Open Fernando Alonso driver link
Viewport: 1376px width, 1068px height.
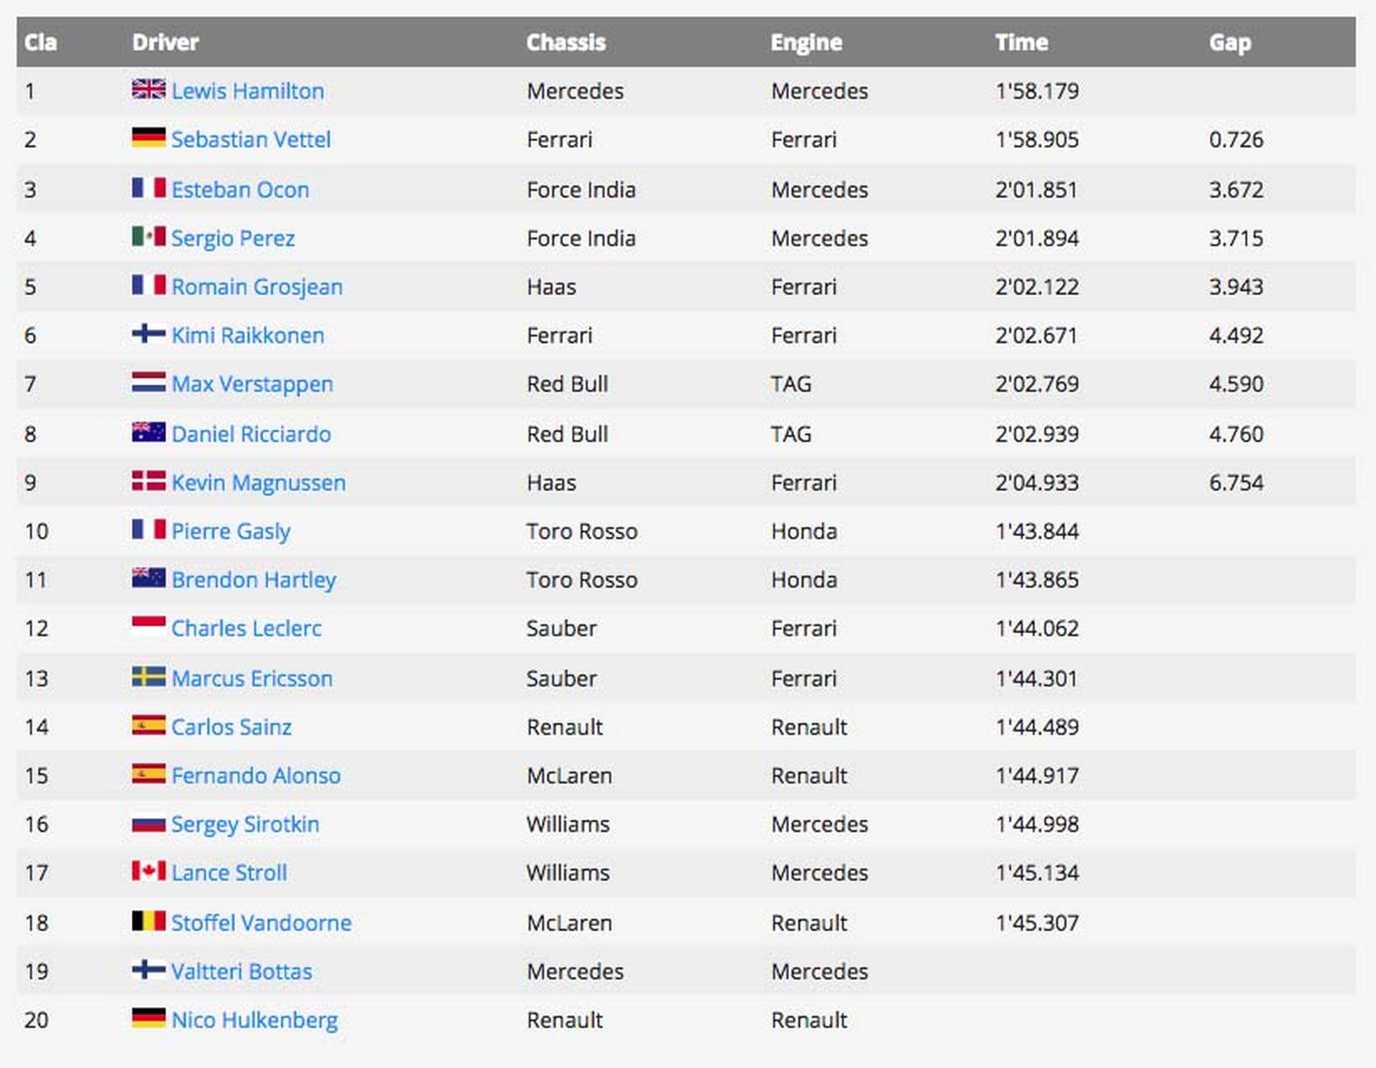coord(256,776)
